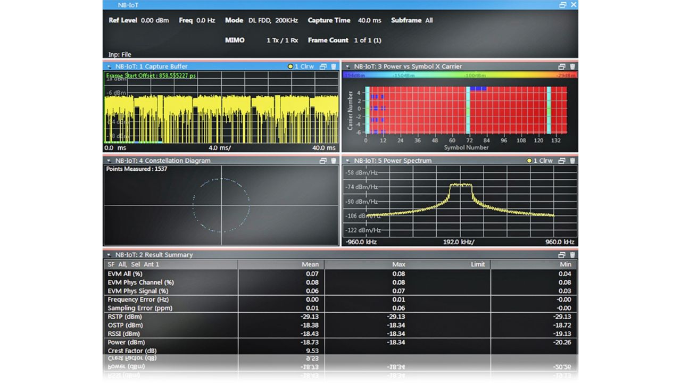This screenshot has height=383, width=681.
Task: Click the MIMO '1 Tx / 1 Rx' value
Action: point(283,40)
